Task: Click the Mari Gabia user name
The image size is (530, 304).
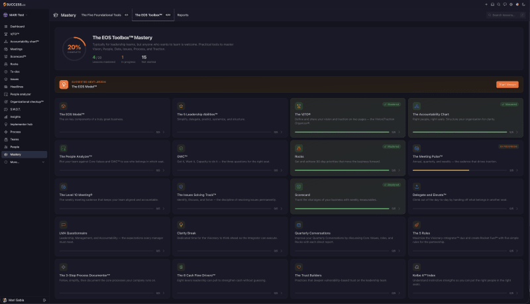Action: point(16,300)
